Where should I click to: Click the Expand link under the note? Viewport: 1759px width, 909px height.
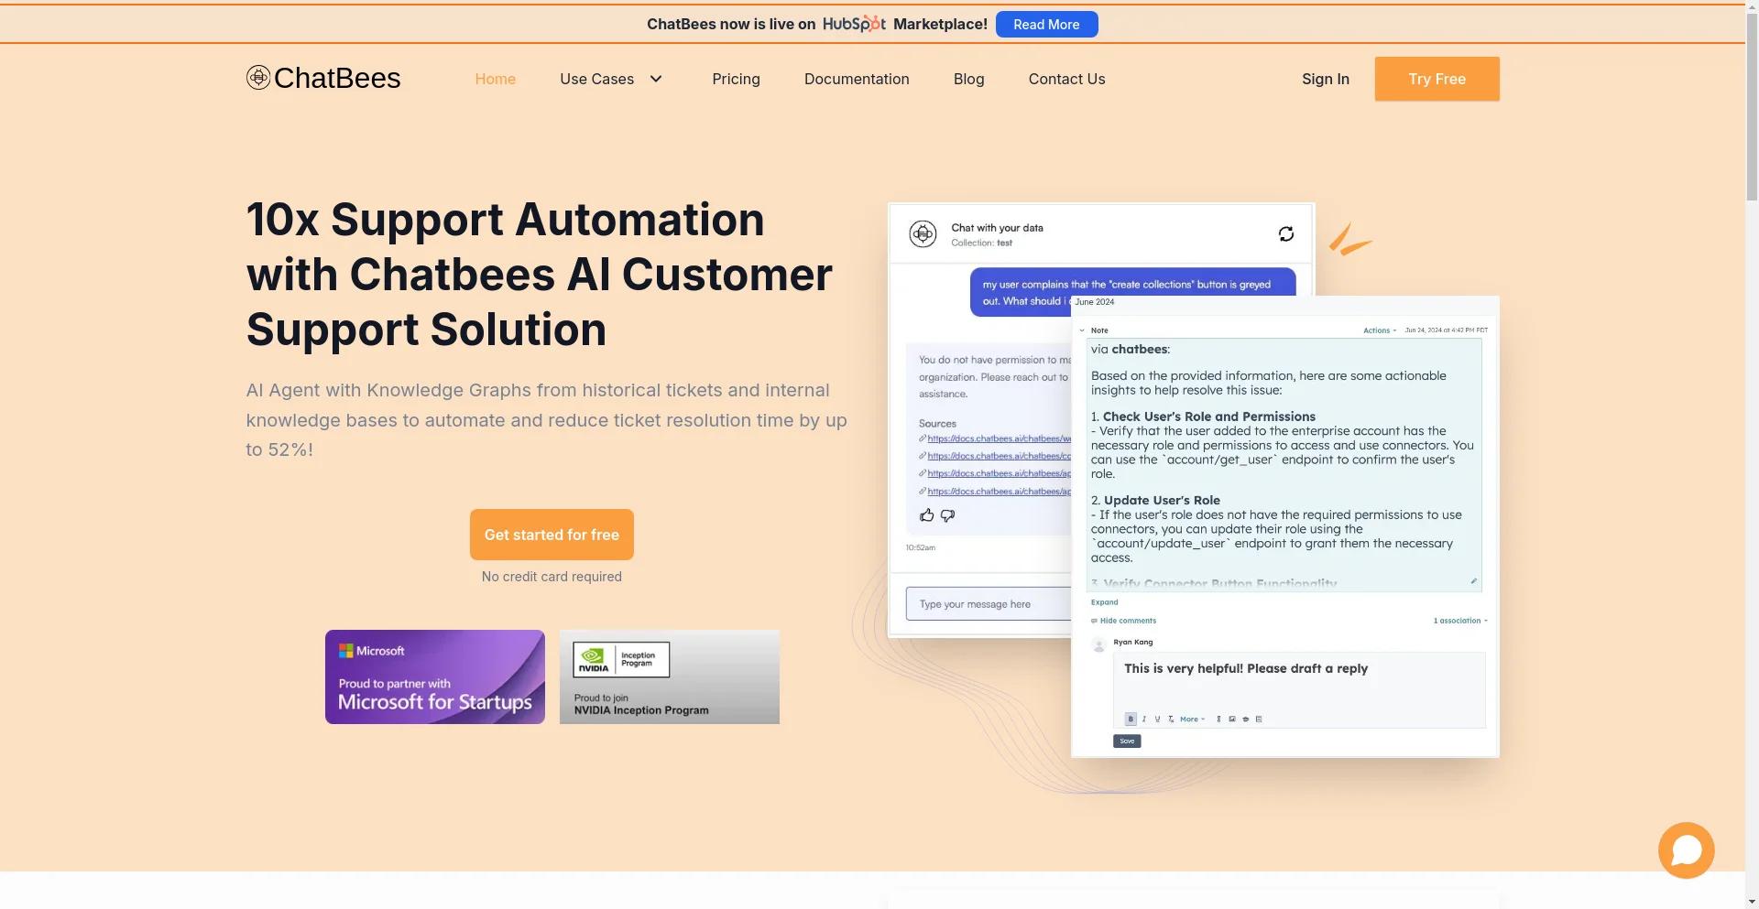[1104, 602]
